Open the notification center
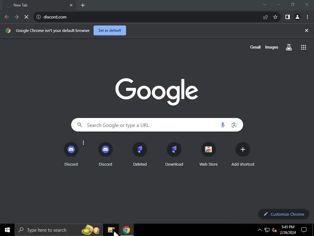314x236 pixels. [304, 230]
